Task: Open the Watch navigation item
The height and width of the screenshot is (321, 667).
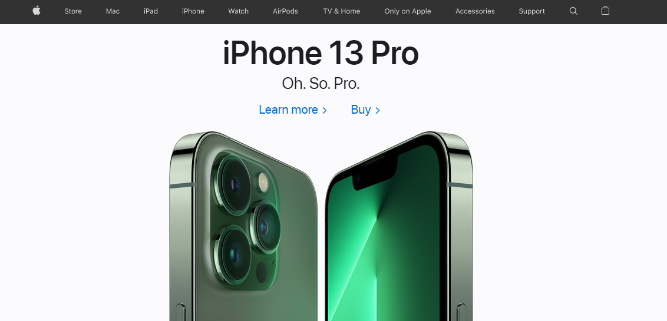Action: (238, 11)
